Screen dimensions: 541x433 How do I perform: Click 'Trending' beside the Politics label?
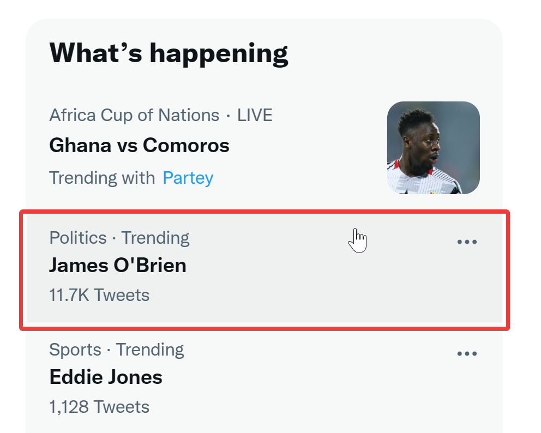(155, 238)
